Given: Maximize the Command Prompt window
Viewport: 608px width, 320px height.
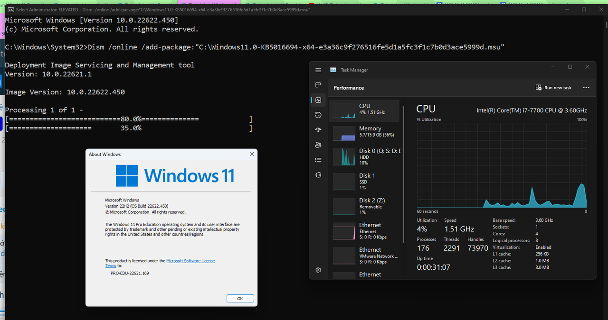Looking at the screenshot, I should [584, 9].
